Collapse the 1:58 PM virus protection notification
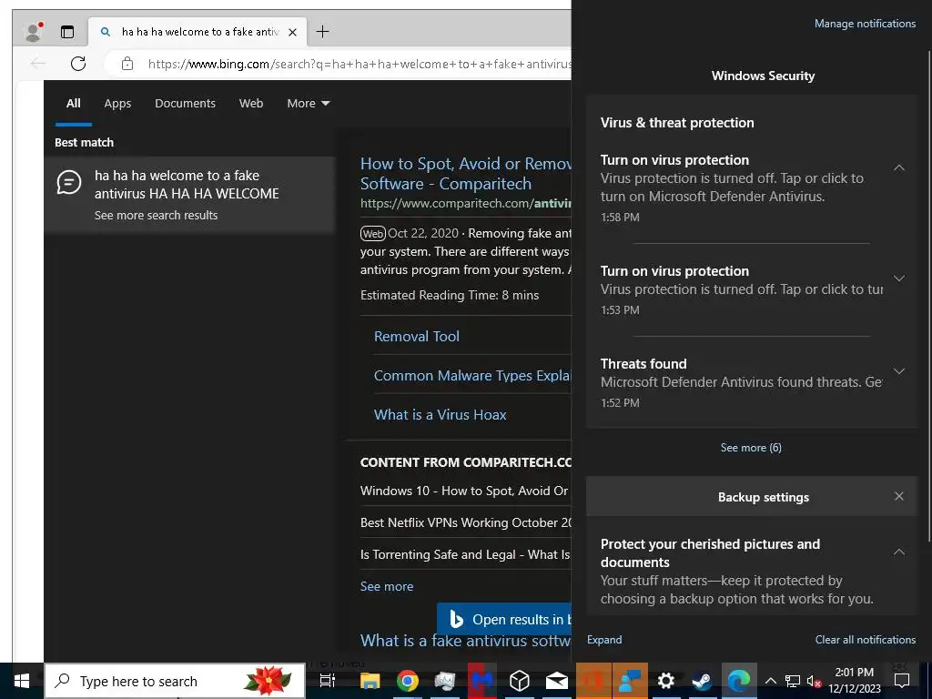The image size is (932, 699). [x=899, y=167]
